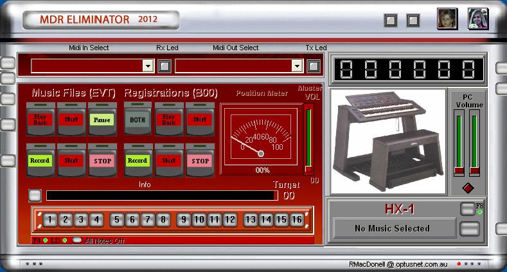
Task: Select channel 1 button
Action: (51, 220)
